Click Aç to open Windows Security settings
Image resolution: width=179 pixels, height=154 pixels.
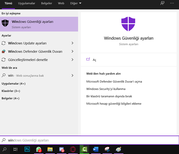click(94, 60)
